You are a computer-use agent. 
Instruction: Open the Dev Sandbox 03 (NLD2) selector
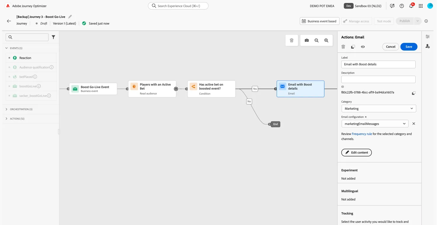(x=363, y=6)
